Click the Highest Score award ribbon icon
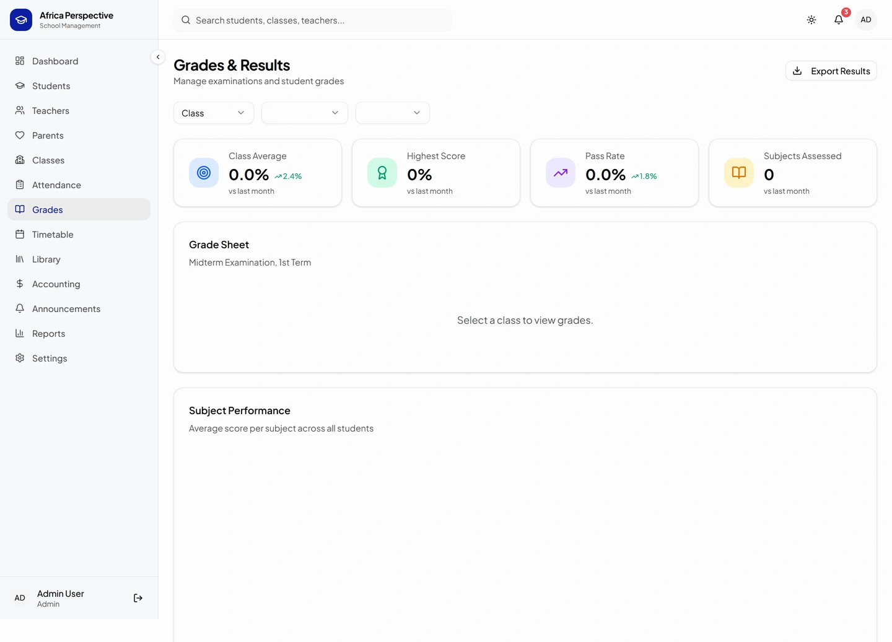892x642 pixels. (x=382, y=173)
